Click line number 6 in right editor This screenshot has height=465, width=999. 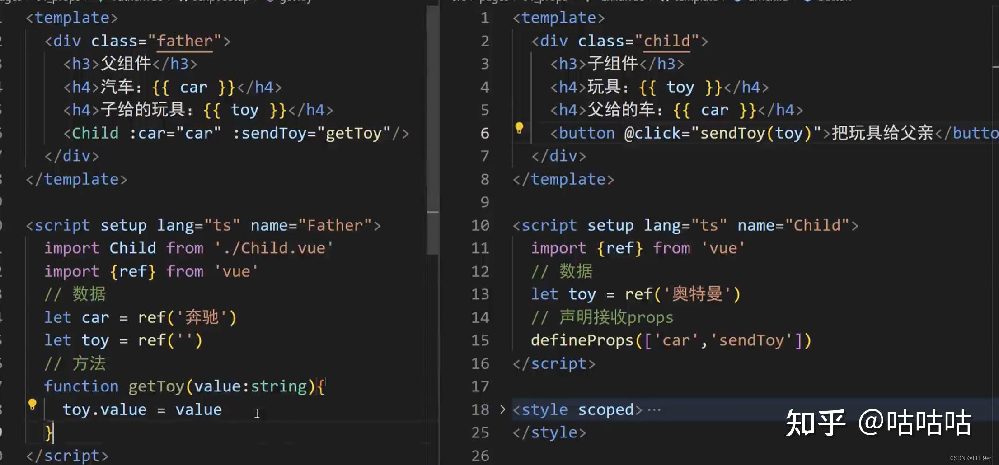point(485,133)
